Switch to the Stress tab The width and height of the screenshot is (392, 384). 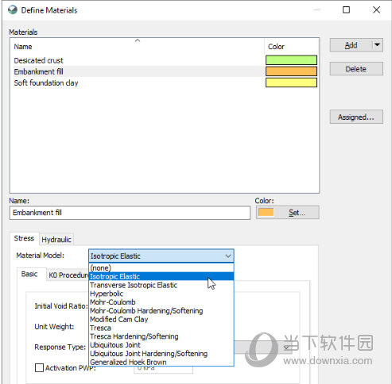click(x=24, y=238)
